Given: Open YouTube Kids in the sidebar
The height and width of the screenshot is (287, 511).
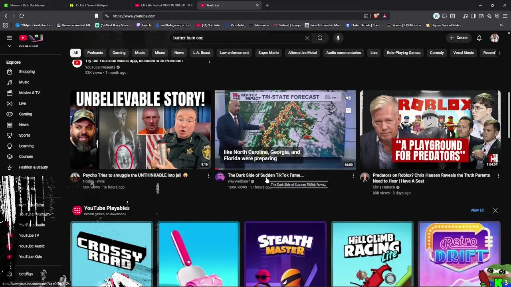Looking at the screenshot, I should point(30,257).
